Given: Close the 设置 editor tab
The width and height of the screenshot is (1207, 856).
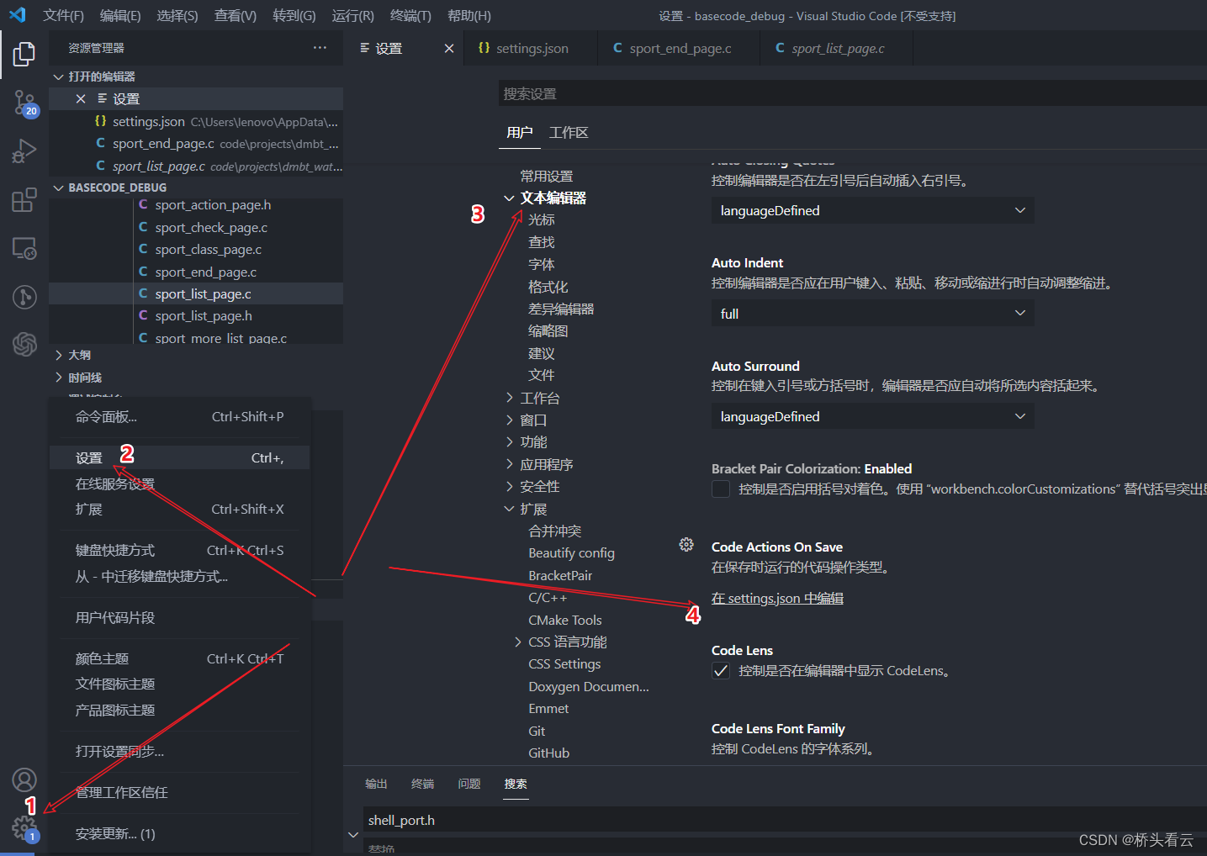Looking at the screenshot, I should coord(449,49).
